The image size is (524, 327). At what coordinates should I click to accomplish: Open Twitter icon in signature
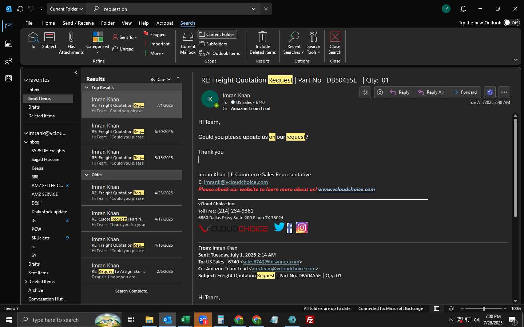coord(279,227)
